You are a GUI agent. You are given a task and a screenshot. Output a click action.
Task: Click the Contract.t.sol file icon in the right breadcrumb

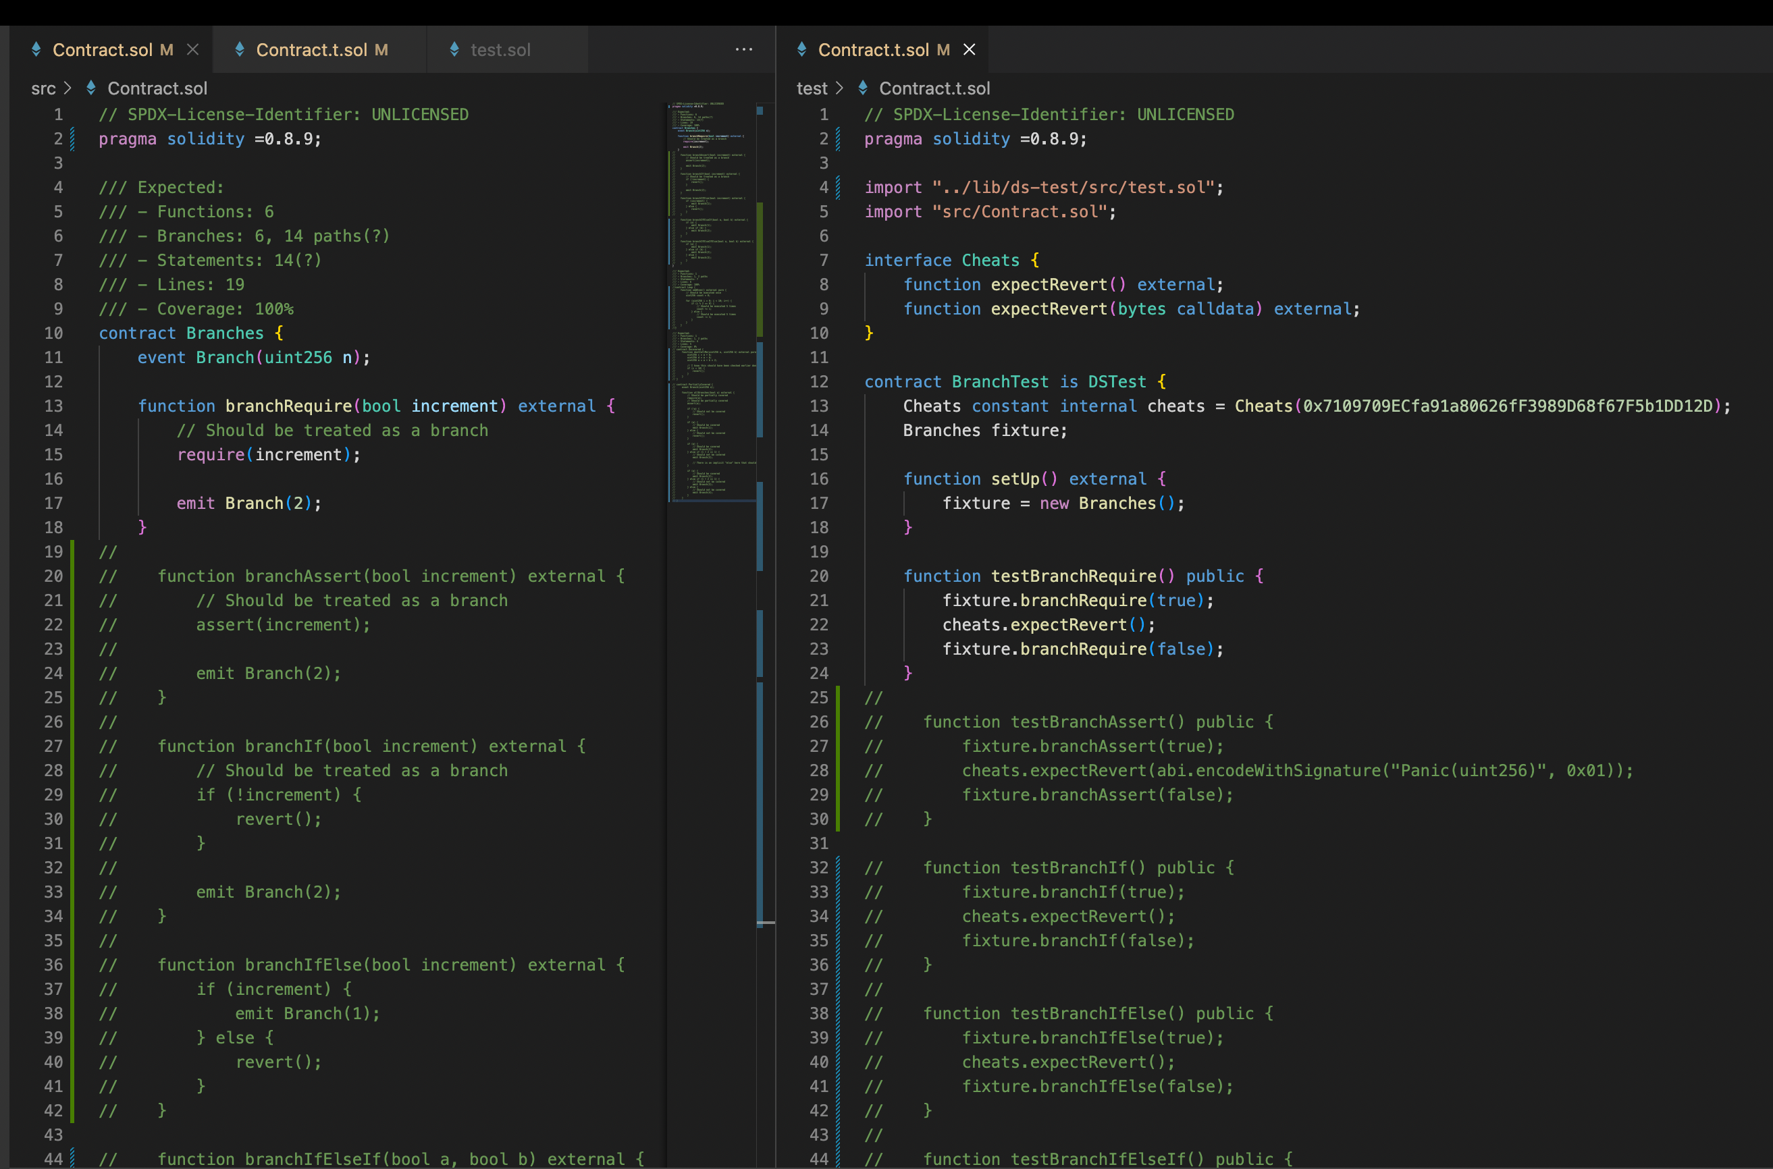[864, 88]
